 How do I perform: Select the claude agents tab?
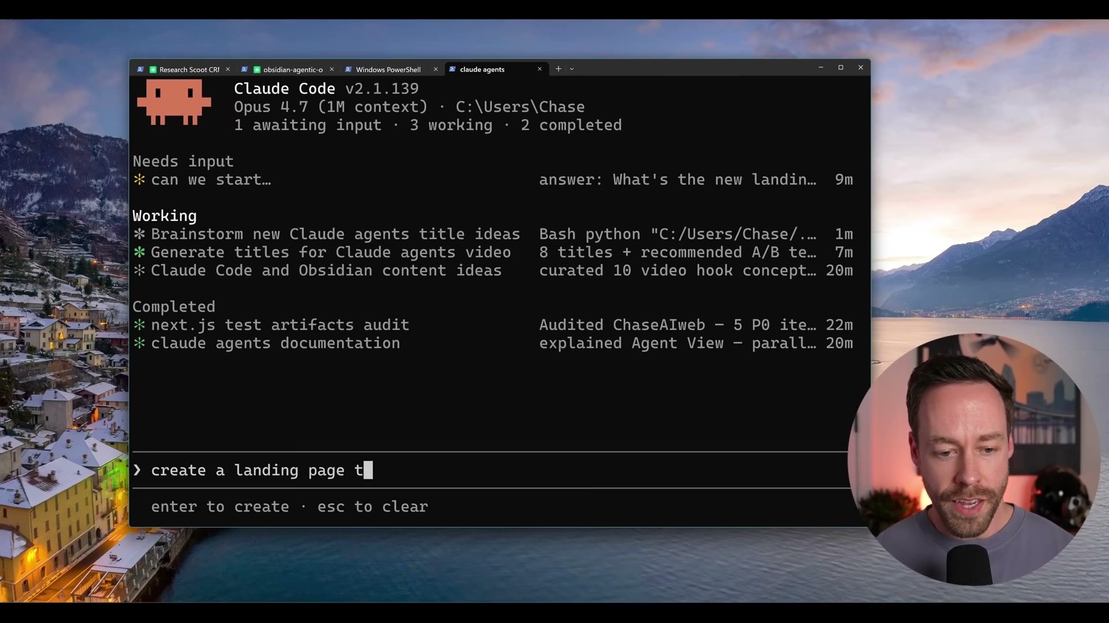(x=496, y=69)
